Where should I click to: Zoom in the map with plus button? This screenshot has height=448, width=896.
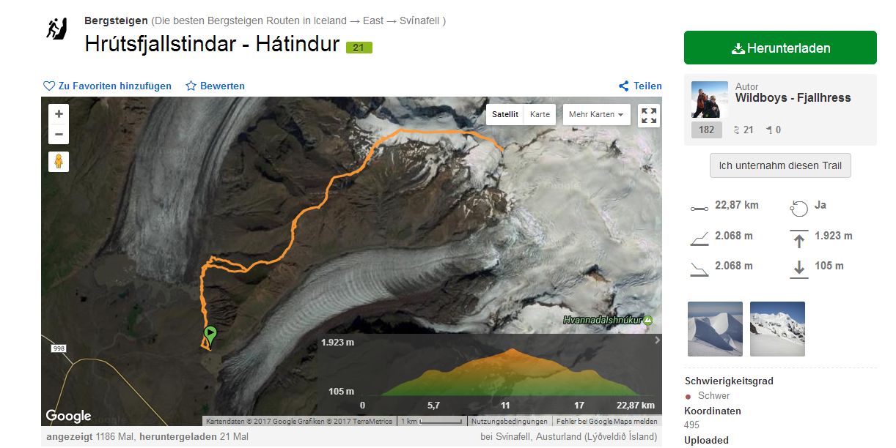pos(59,114)
